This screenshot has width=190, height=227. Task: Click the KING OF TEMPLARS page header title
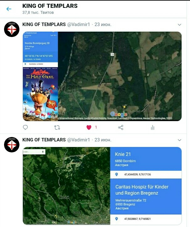[50, 6]
